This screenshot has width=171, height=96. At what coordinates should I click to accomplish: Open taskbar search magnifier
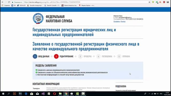tap(9, 94)
